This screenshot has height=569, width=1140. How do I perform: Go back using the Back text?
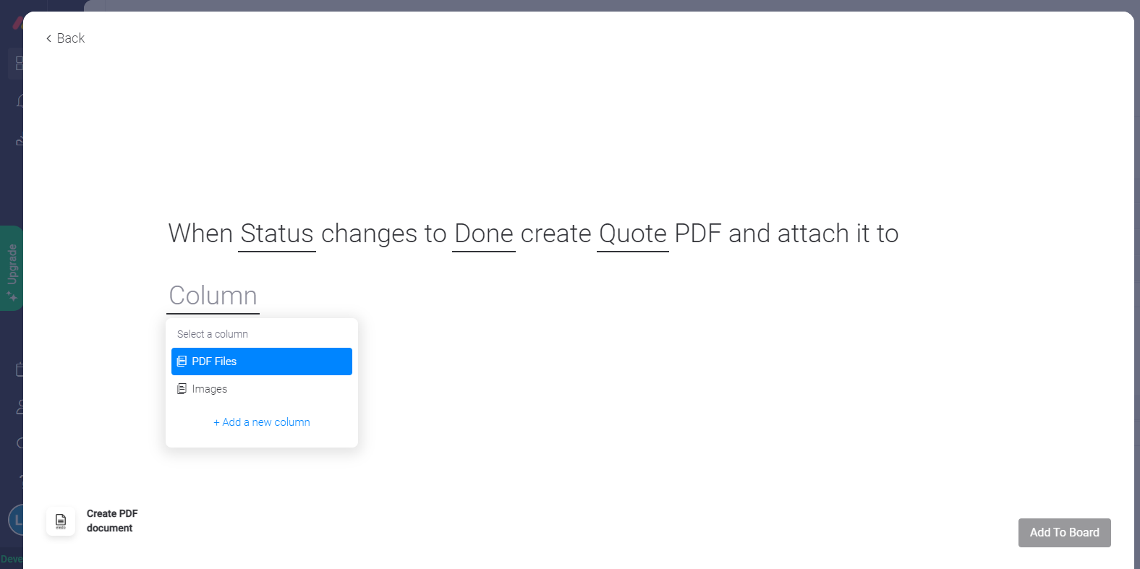[x=71, y=38]
